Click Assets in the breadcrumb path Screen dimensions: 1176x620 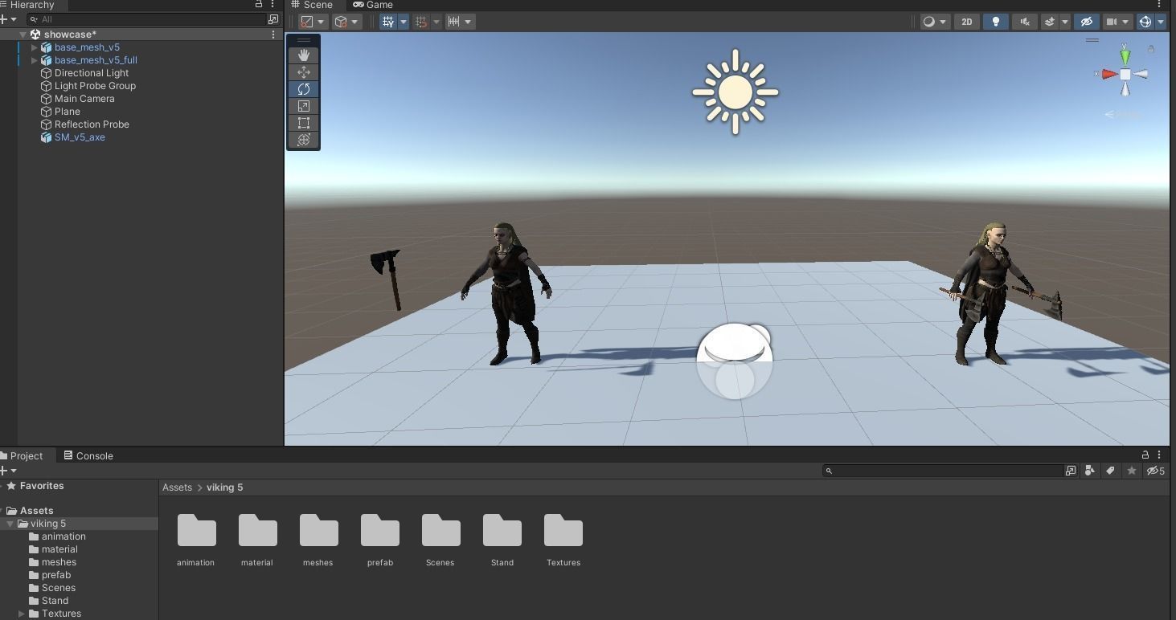point(177,487)
